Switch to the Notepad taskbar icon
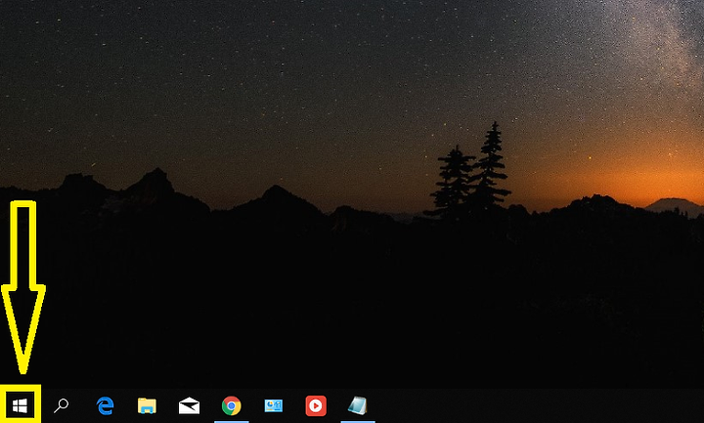Viewport: 704px width, 423px height. (x=358, y=405)
